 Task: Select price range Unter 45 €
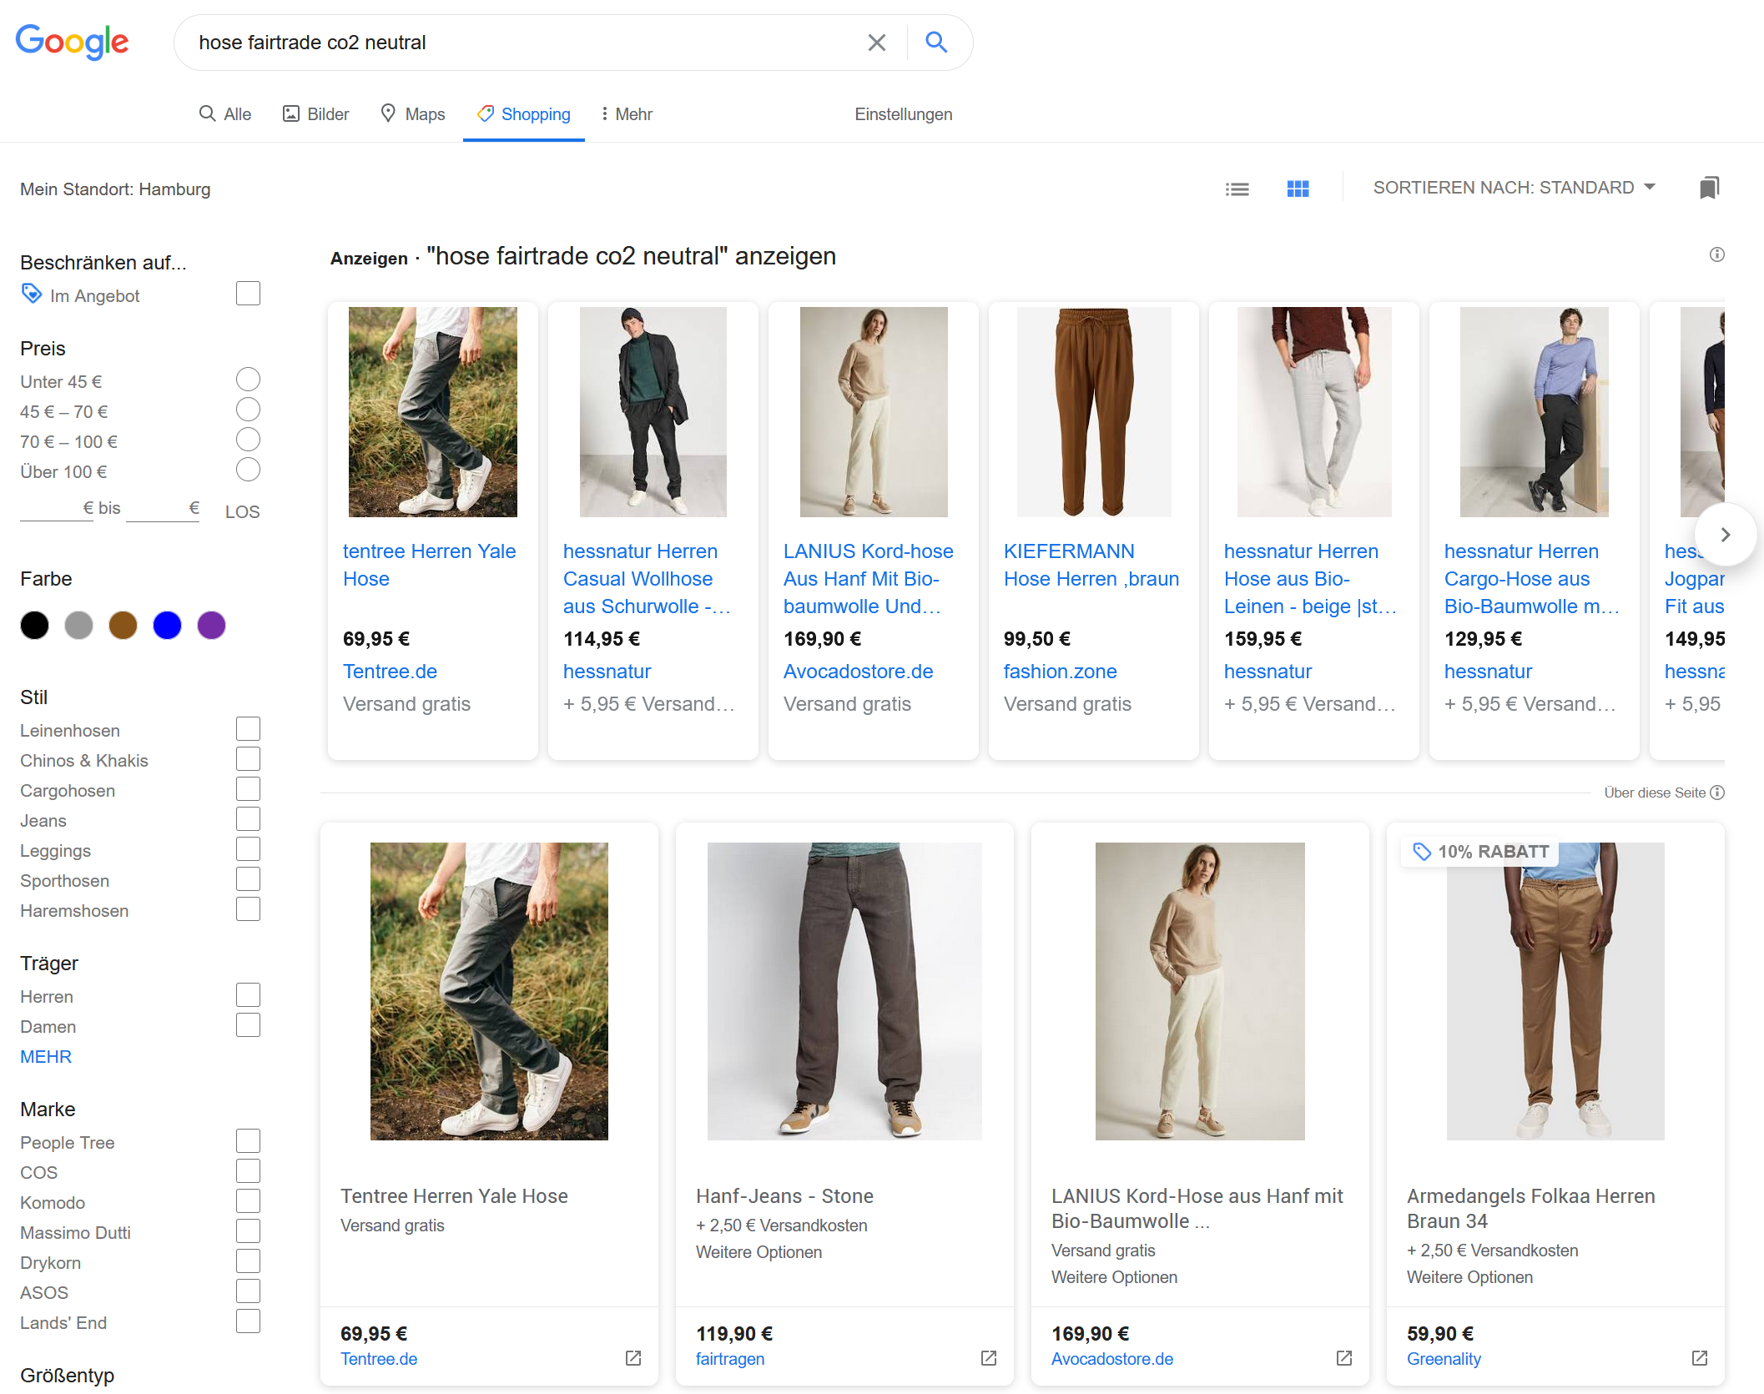pos(248,380)
